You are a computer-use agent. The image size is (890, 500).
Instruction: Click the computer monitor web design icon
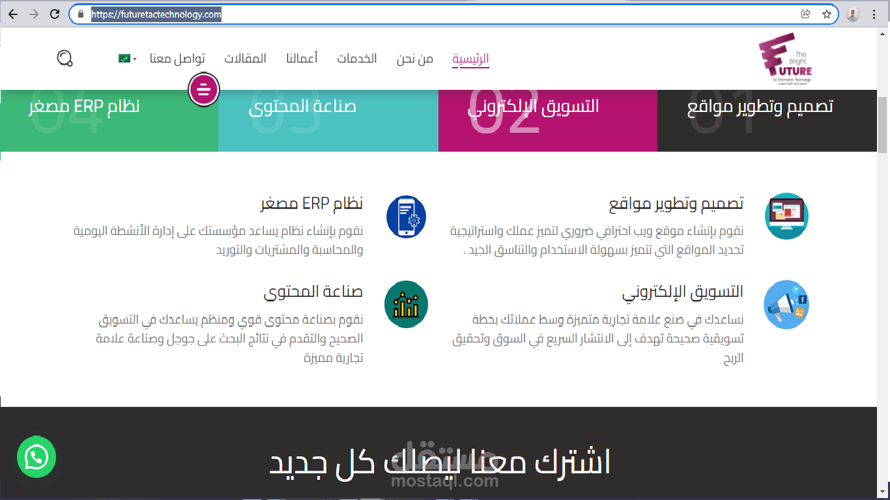pos(786,216)
